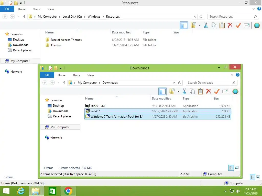Select the vac467 application file
The height and width of the screenshot is (196, 262).
click(158, 111)
